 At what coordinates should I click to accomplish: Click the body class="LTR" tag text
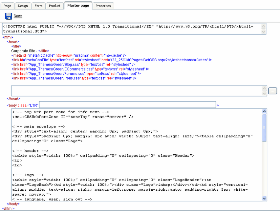click(x=23, y=105)
